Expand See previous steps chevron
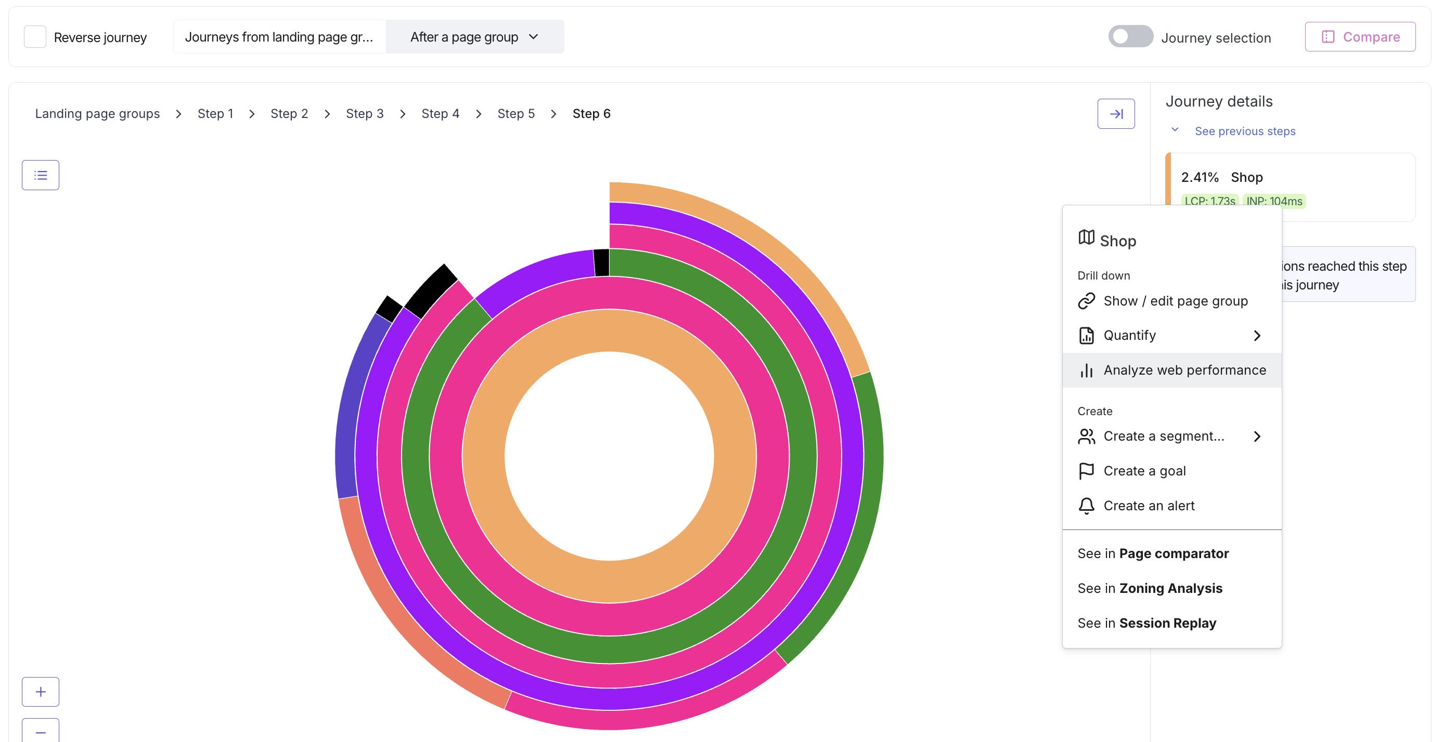The height and width of the screenshot is (742, 1443). (1175, 130)
